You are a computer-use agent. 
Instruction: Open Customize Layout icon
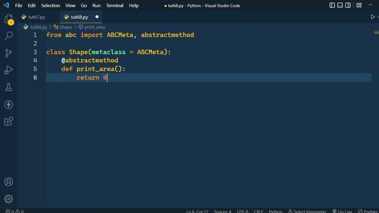(x=359, y=5)
